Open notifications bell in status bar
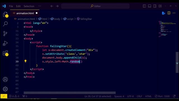The width and height of the screenshot is (179, 101). click(x=174, y=96)
